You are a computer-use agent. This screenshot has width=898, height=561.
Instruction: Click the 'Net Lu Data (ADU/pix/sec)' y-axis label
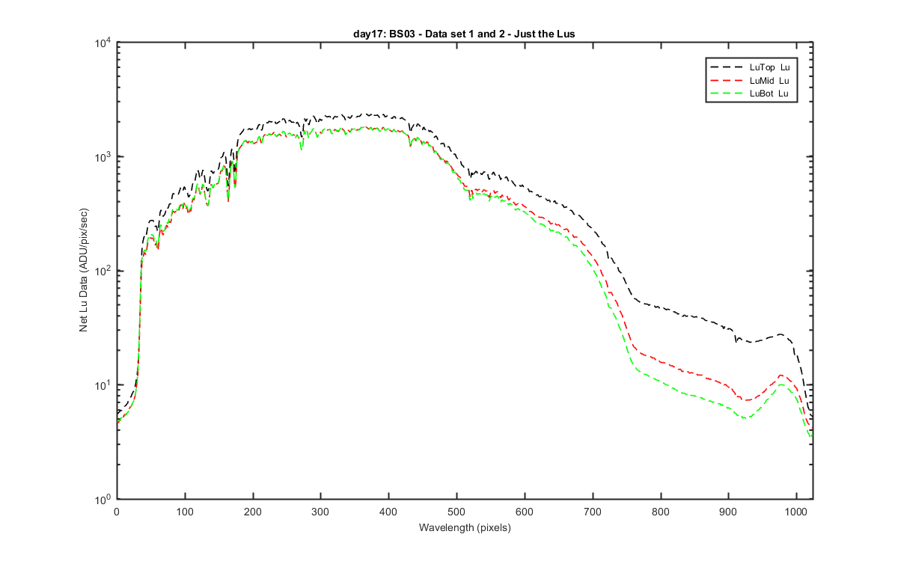click(85, 271)
